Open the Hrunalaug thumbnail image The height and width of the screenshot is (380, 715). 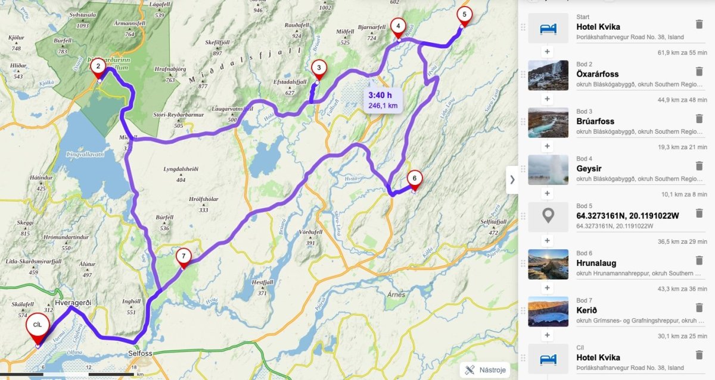(x=548, y=264)
